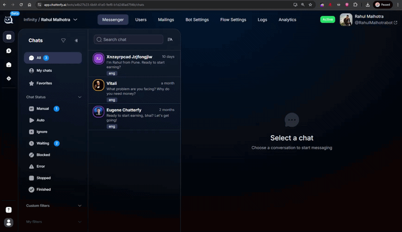This screenshot has width=402, height=232.
Task: Open the Infinity breadcrumb link
Action: coord(30,20)
